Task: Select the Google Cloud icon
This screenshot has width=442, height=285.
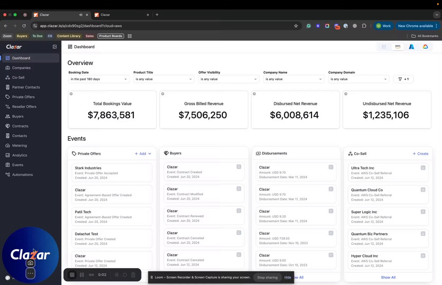Action: 425,47
